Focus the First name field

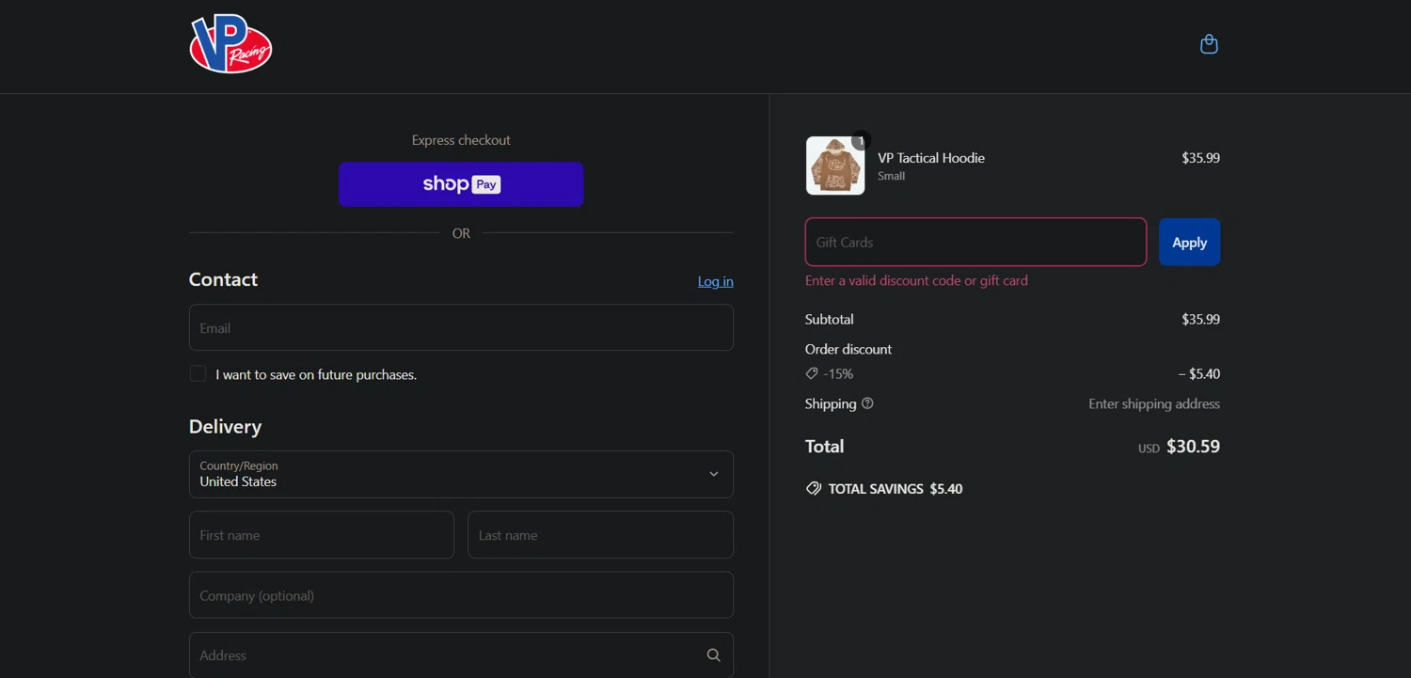point(322,535)
